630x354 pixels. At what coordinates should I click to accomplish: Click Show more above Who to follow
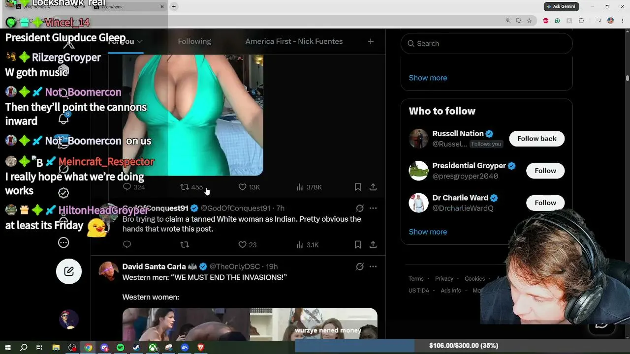click(x=428, y=78)
